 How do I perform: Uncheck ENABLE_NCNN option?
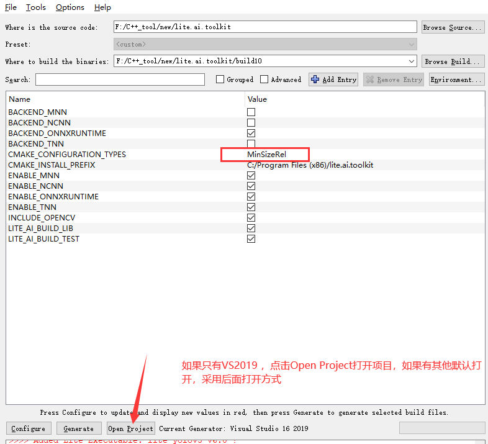point(251,186)
